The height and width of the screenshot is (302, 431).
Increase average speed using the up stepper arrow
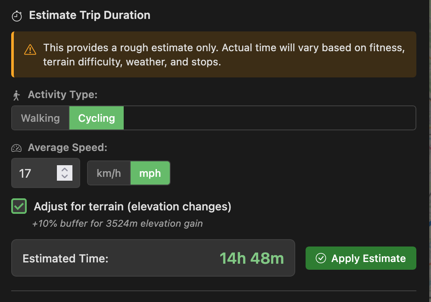click(65, 169)
